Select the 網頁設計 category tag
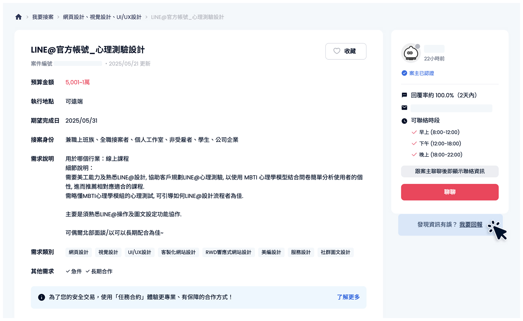 click(x=78, y=252)
